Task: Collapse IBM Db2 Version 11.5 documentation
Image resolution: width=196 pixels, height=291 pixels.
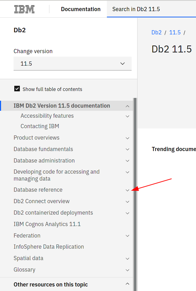Action: (x=127, y=106)
